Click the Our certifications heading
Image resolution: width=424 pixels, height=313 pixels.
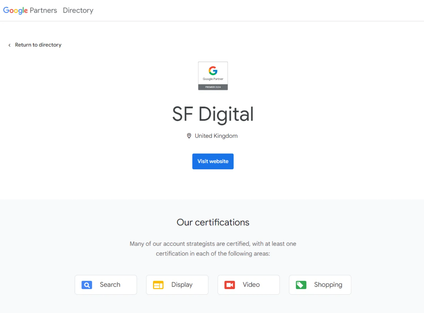point(213,222)
